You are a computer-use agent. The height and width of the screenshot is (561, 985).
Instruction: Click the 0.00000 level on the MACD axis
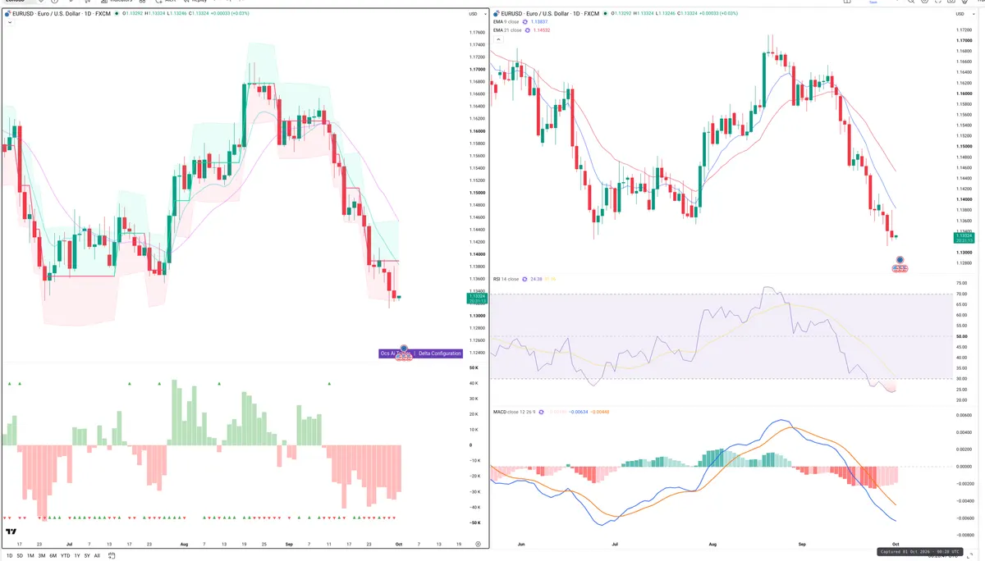[964, 467]
